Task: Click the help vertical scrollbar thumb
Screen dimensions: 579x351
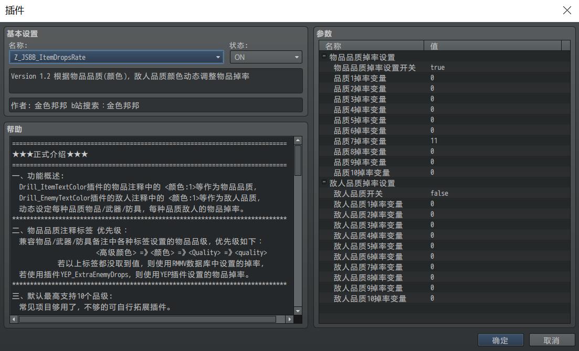Action: point(298,160)
